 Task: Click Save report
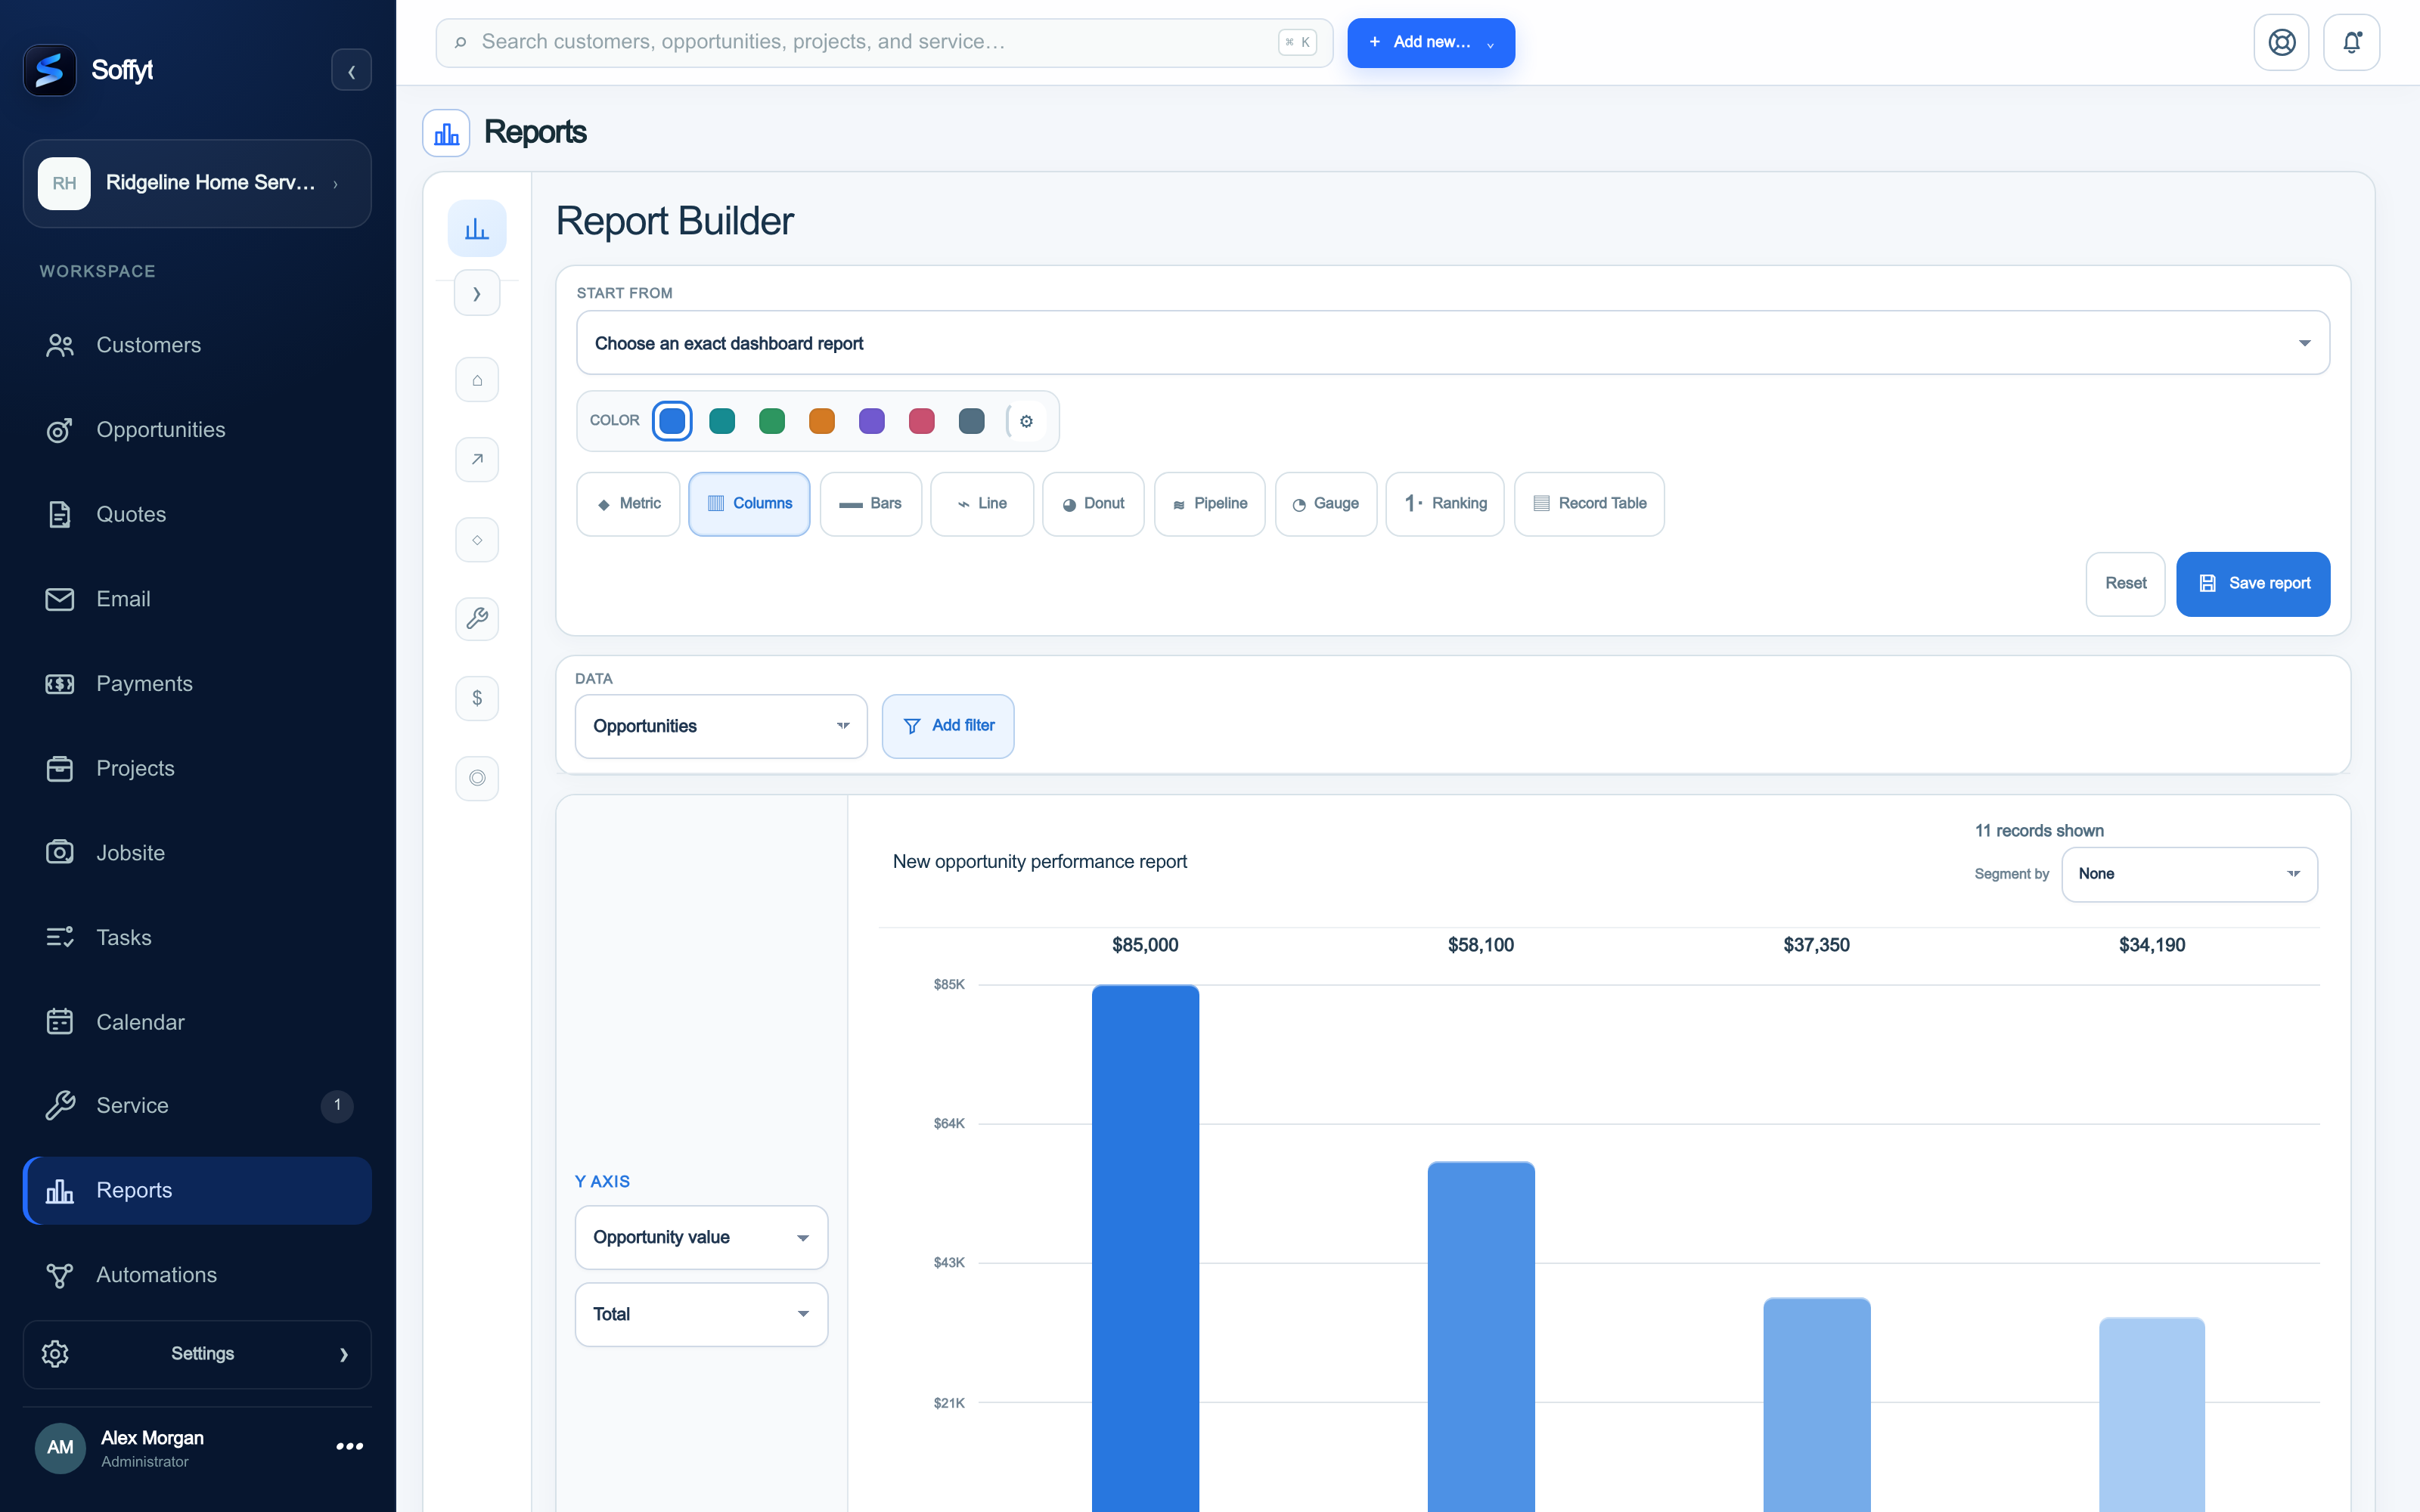click(x=2253, y=584)
